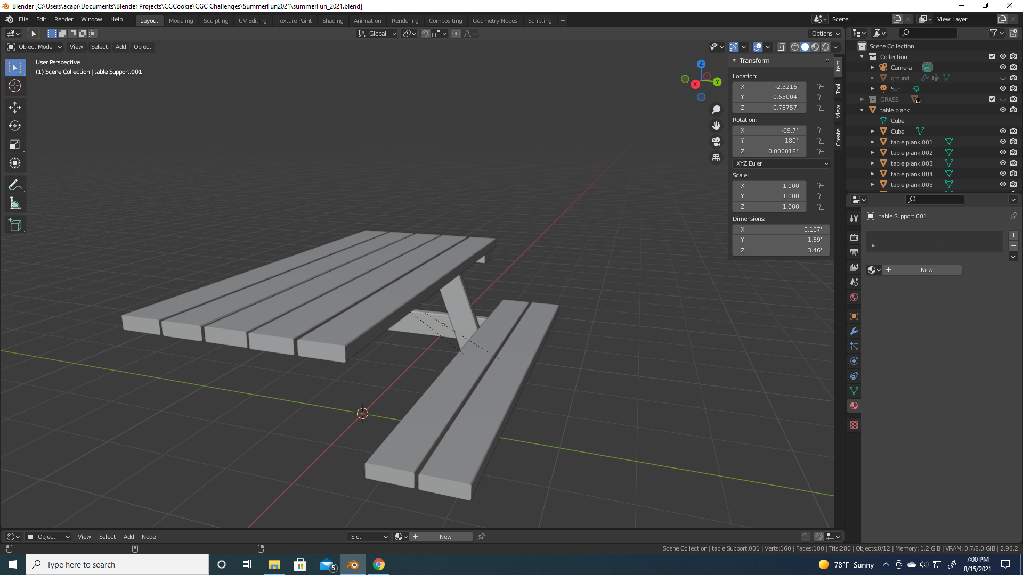Switch to the Shading workspace tab
1023x575 pixels.
332,21
